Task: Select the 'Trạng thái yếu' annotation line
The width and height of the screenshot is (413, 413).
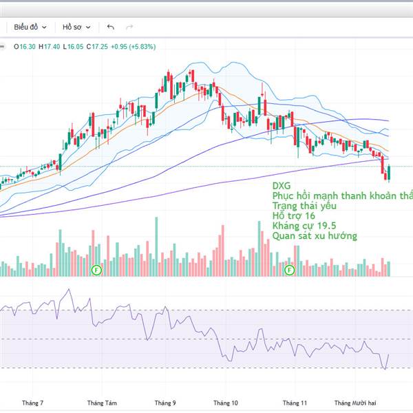Action: pyautogui.click(x=304, y=206)
